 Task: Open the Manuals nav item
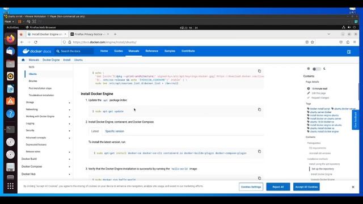[x=134, y=51]
